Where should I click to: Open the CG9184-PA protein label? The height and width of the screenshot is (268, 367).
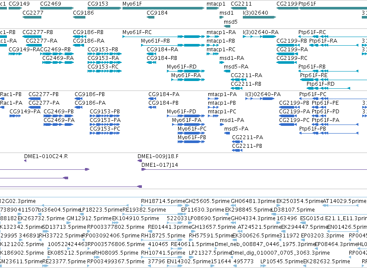[164, 94]
